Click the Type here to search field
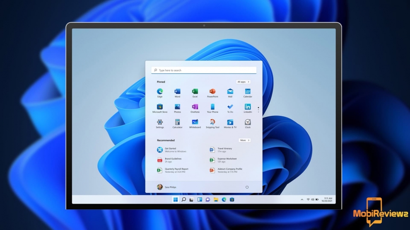Screen dimensions: 410x230 tap(204, 70)
